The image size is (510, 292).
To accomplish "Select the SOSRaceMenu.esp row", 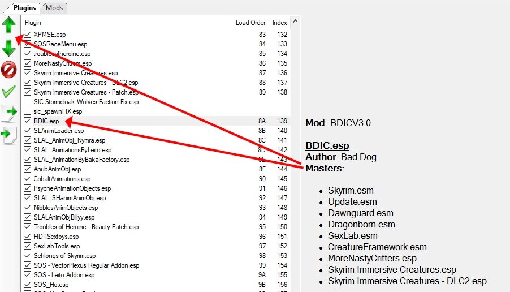I will 156,44.
